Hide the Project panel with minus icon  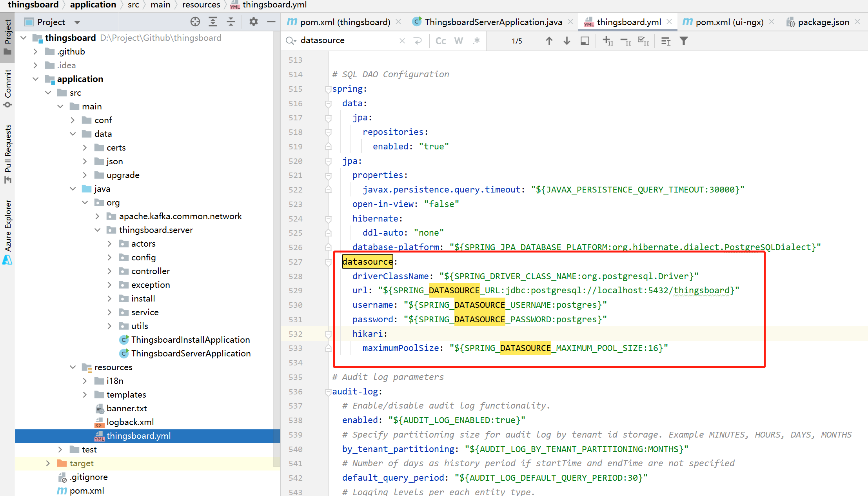271,22
